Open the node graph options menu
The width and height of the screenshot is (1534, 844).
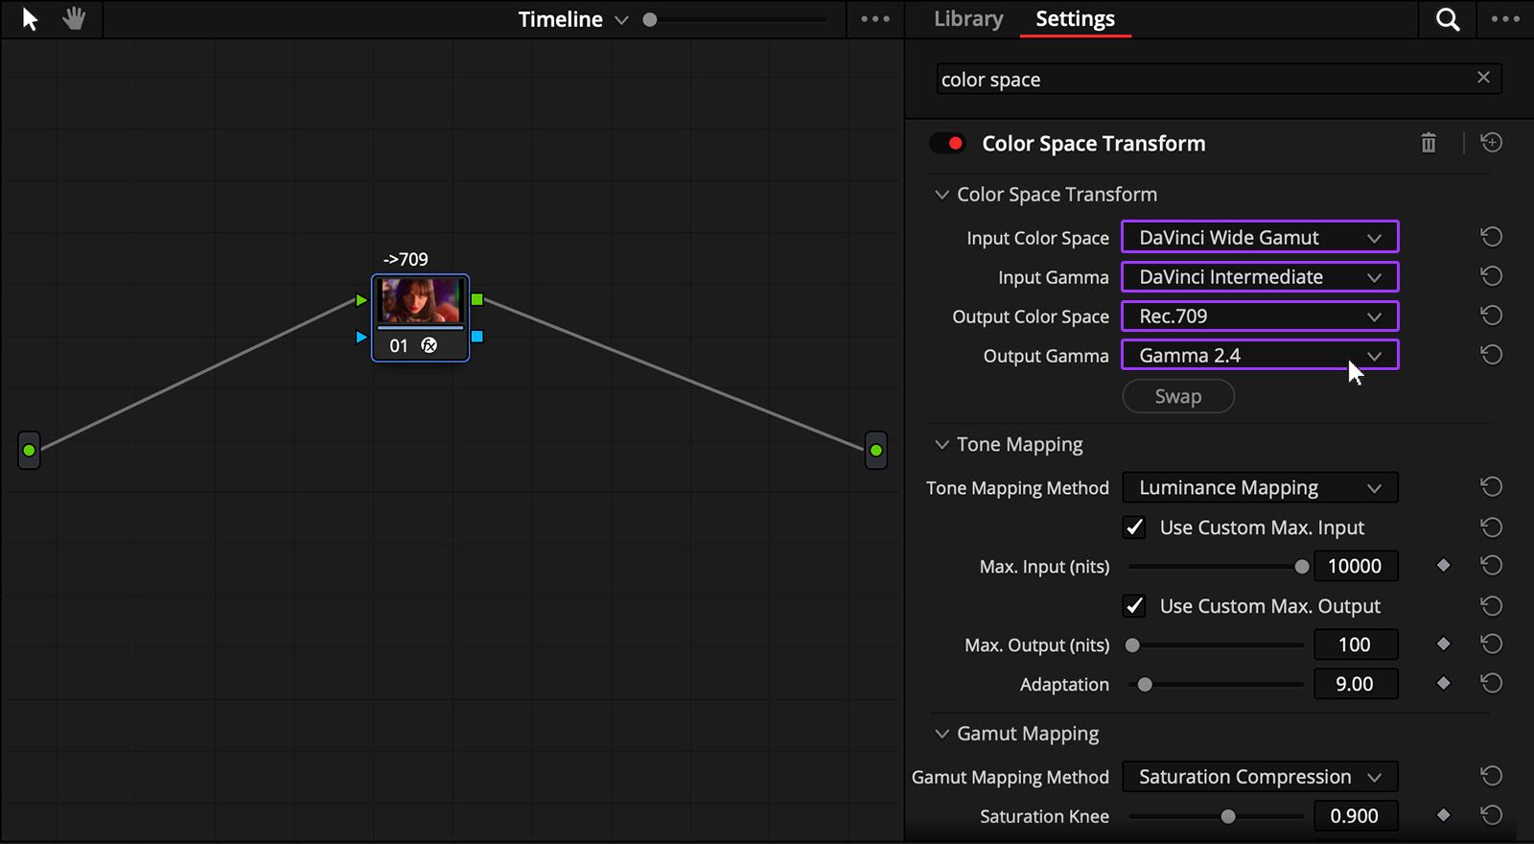[x=874, y=19]
